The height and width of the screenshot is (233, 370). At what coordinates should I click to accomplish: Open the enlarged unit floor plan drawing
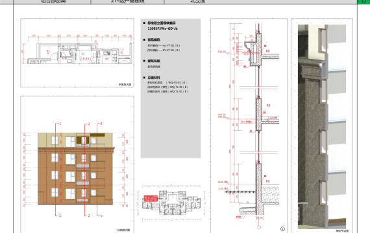pos(77,52)
